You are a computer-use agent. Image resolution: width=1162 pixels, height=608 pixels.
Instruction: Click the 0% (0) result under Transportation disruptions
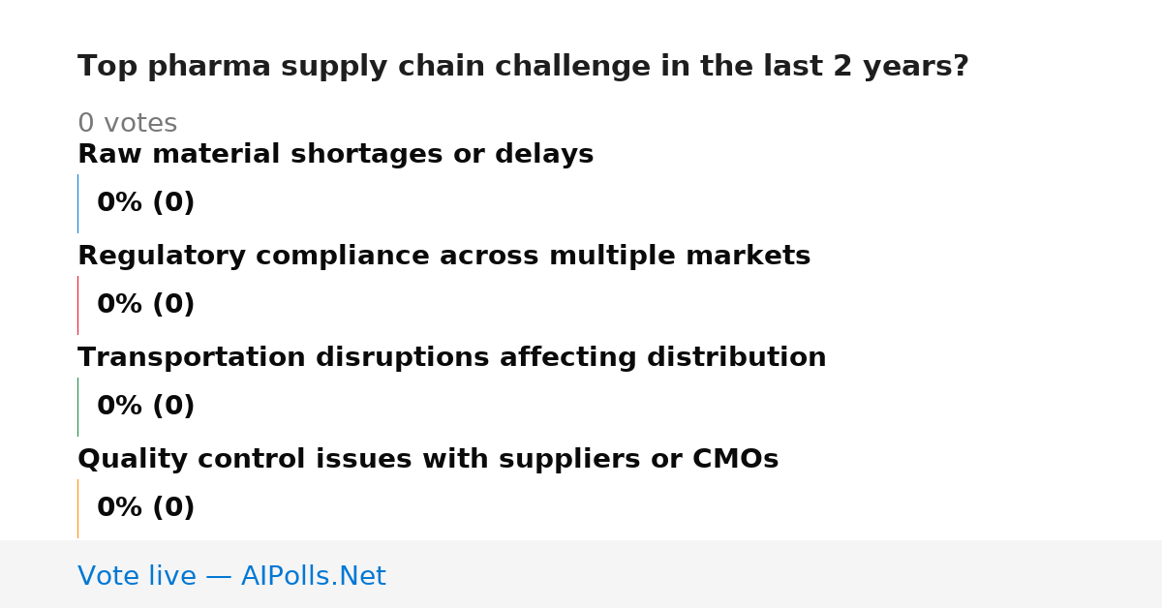[x=145, y=407]
